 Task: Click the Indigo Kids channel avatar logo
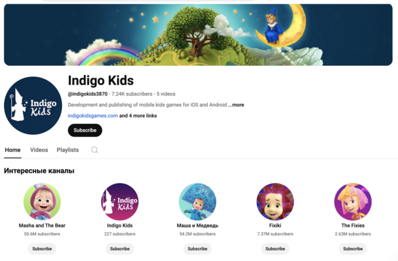point(33,106)
